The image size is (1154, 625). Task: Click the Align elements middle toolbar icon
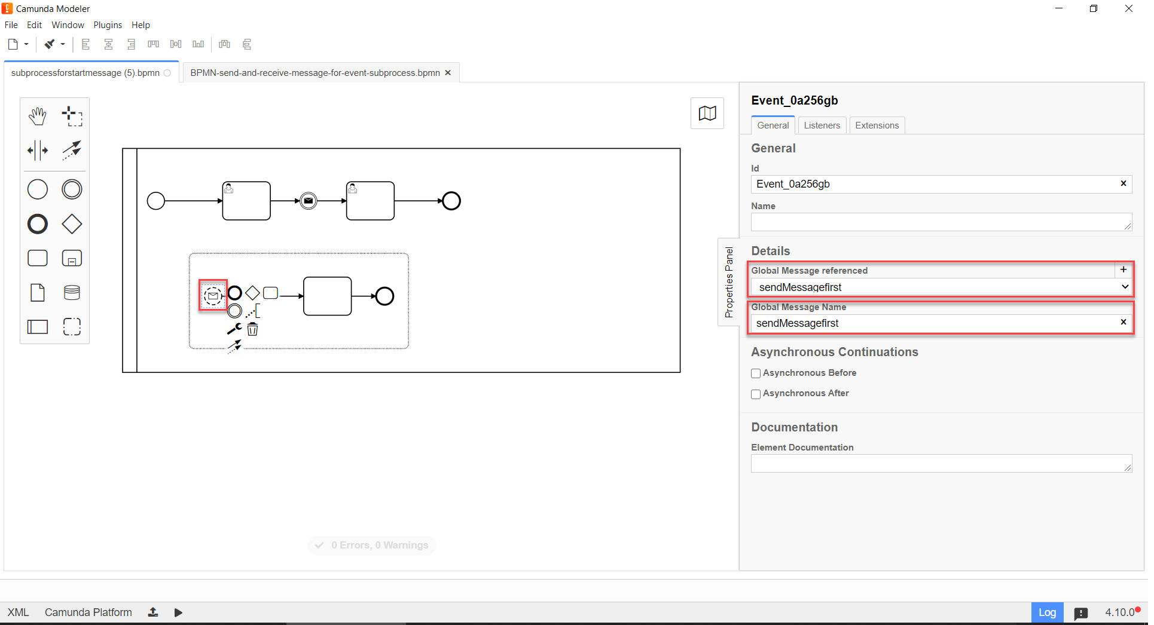(176, 44)
